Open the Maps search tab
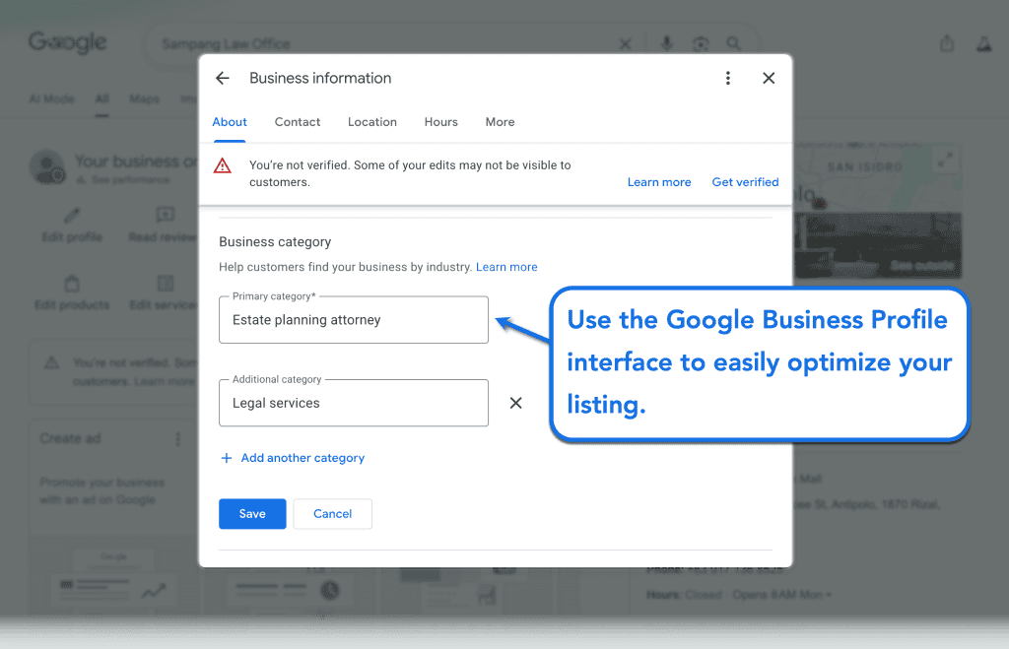1009x649 pixels. pyautogui.click(x=144, y=99)
